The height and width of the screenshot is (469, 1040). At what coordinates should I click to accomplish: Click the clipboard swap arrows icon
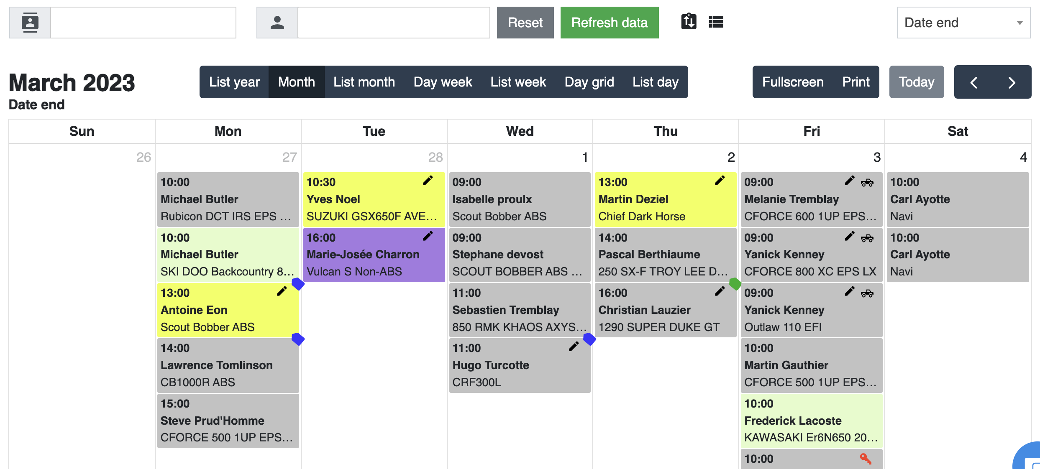coord(689,21)
